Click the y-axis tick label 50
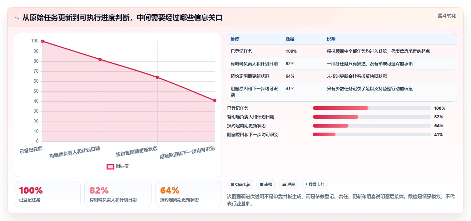Image resolution: width=471 pixels, height=221 pixels. pyautogui.click(x=36, y=91)
